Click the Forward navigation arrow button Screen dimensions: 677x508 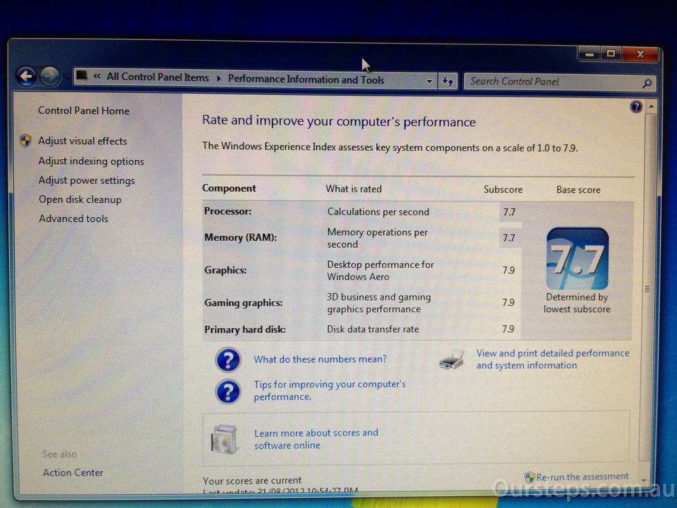click(x=50, y=76)
